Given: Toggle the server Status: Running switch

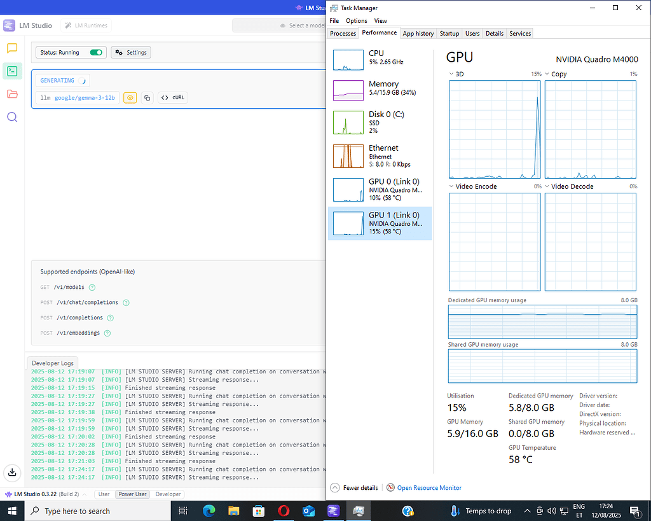Looking at the screenshot, I should click(x=97, y=53).
